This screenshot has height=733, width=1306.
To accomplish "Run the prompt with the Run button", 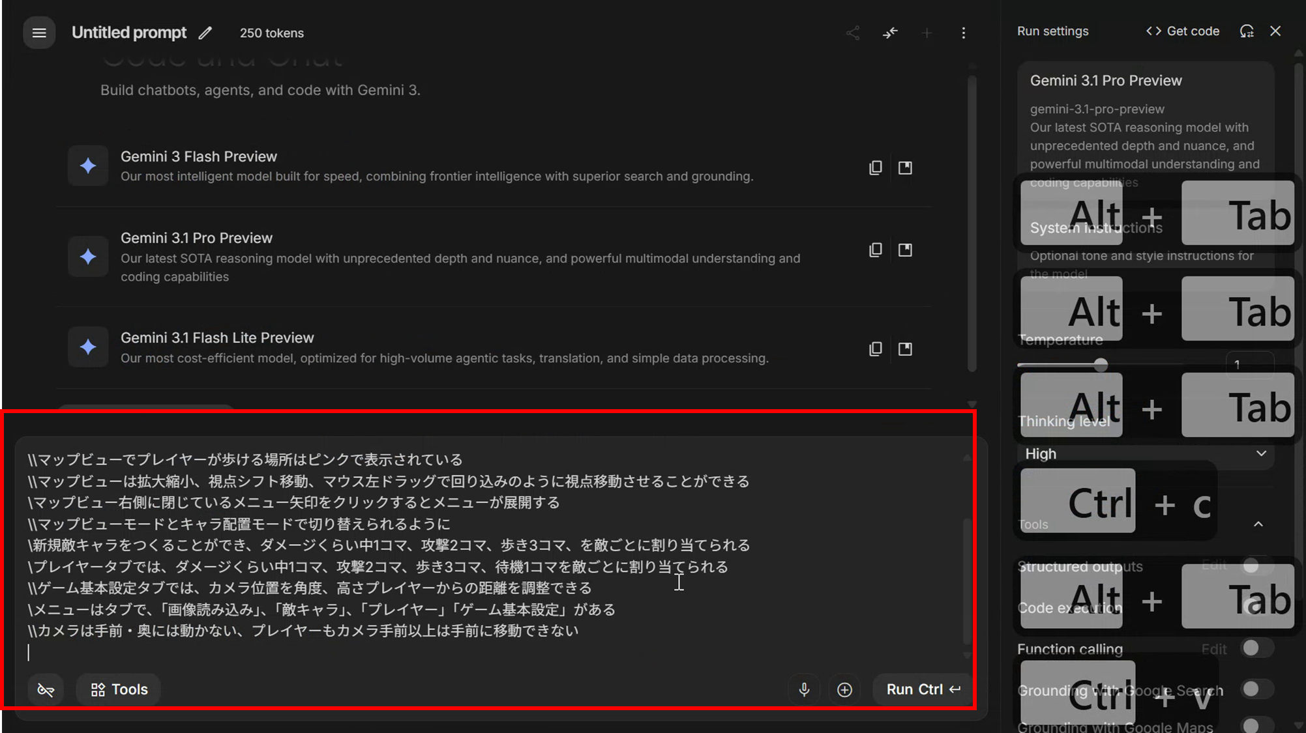I will 923,689.
